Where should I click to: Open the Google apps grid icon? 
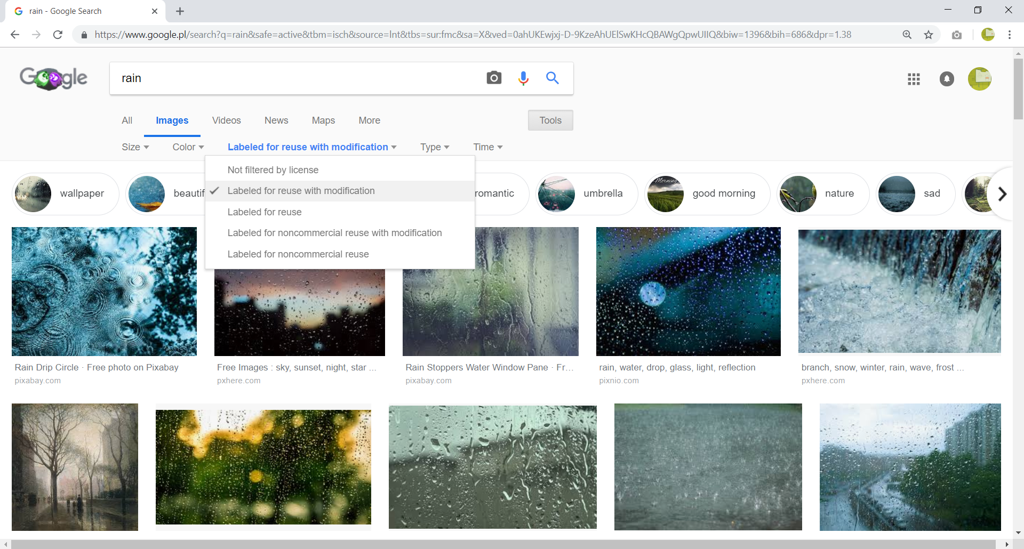(x=914, y=79)
